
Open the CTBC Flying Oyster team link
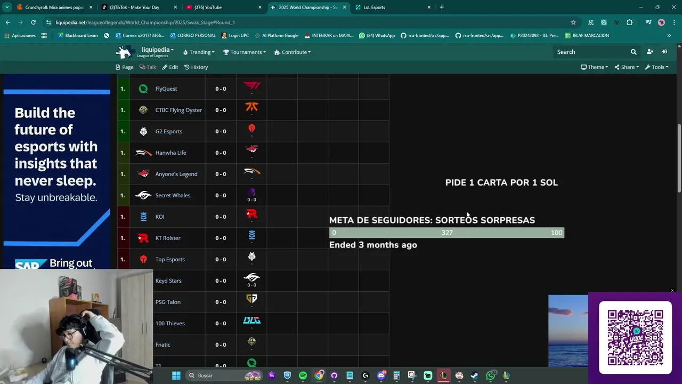[x=178, y=110]
